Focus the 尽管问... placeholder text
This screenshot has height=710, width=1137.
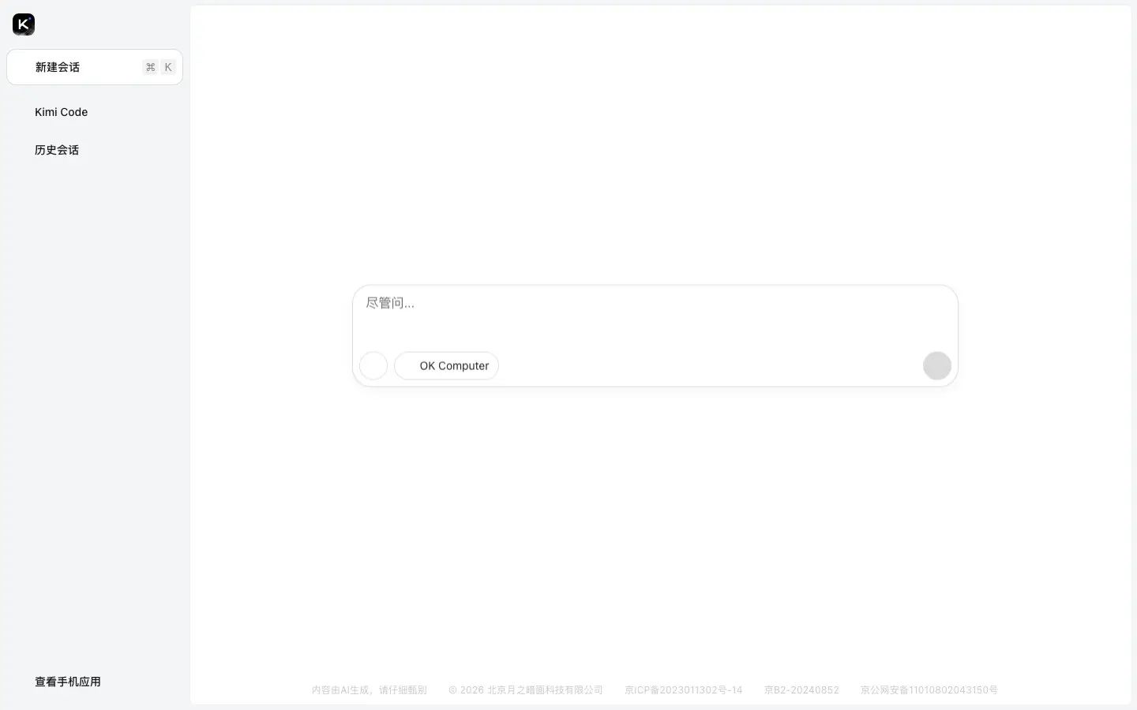click(390, 303)
